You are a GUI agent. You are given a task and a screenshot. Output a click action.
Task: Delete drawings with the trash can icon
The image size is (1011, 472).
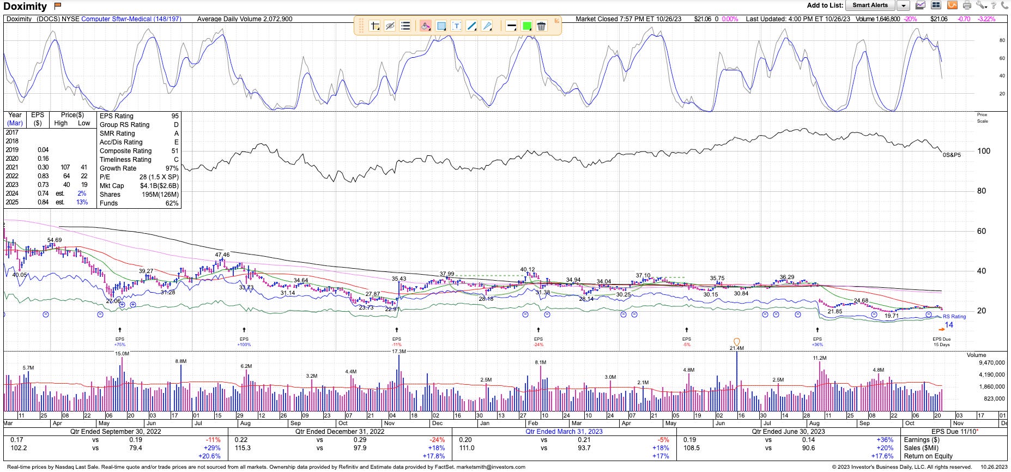pyautogui.click(x=541, y=26)
